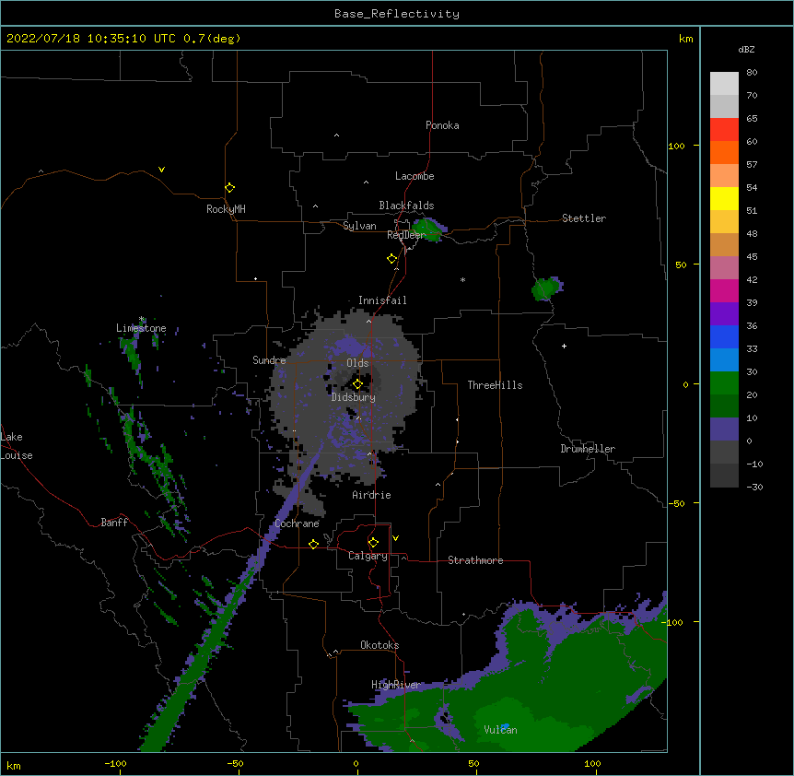The image size is (794, 776).
Task: Click the white asterisk east of Innisfail
Action: 462,279
